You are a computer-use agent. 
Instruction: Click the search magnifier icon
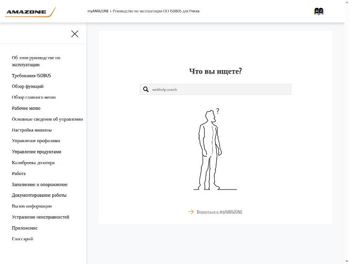[x=146, y=89]
